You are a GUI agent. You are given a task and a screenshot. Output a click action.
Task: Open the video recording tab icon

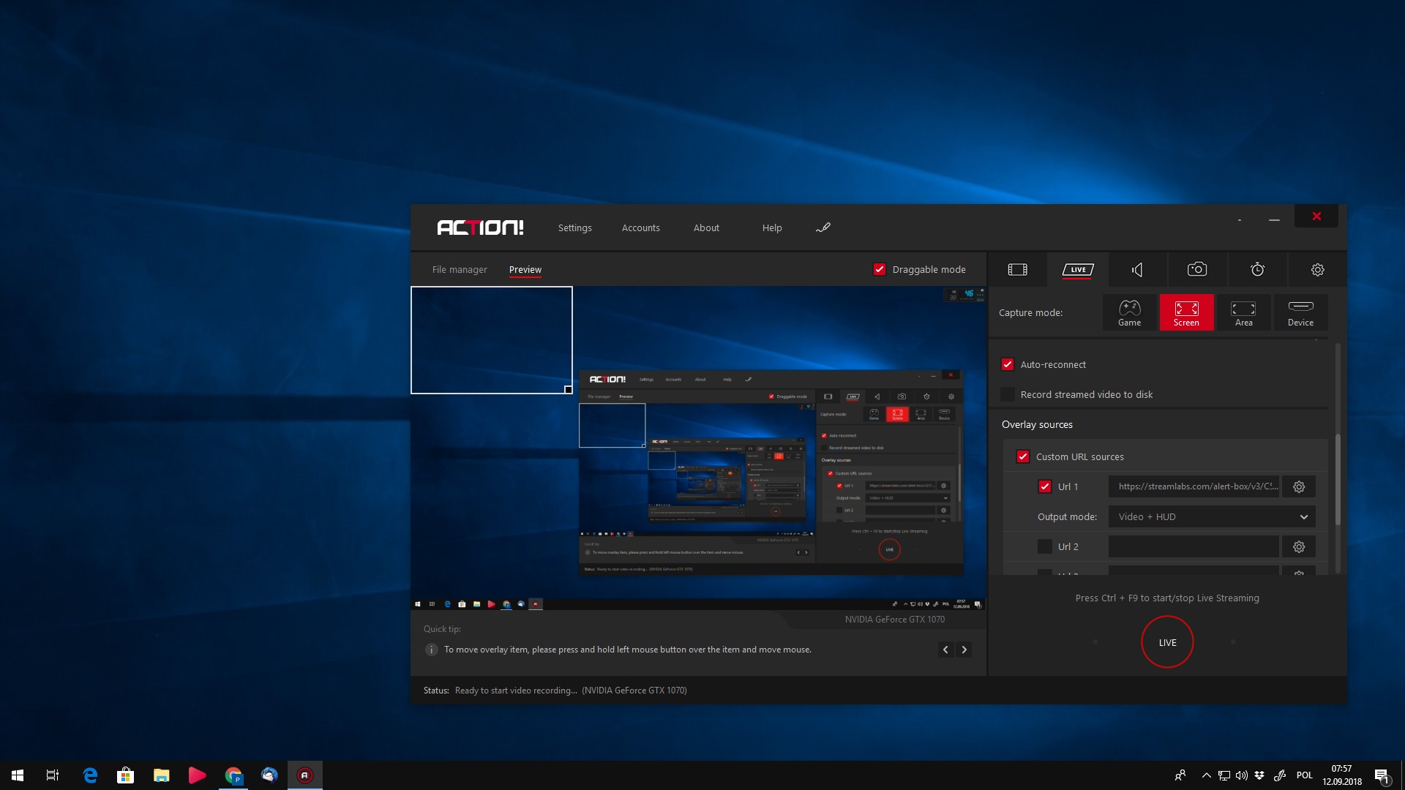(1017, 270)
